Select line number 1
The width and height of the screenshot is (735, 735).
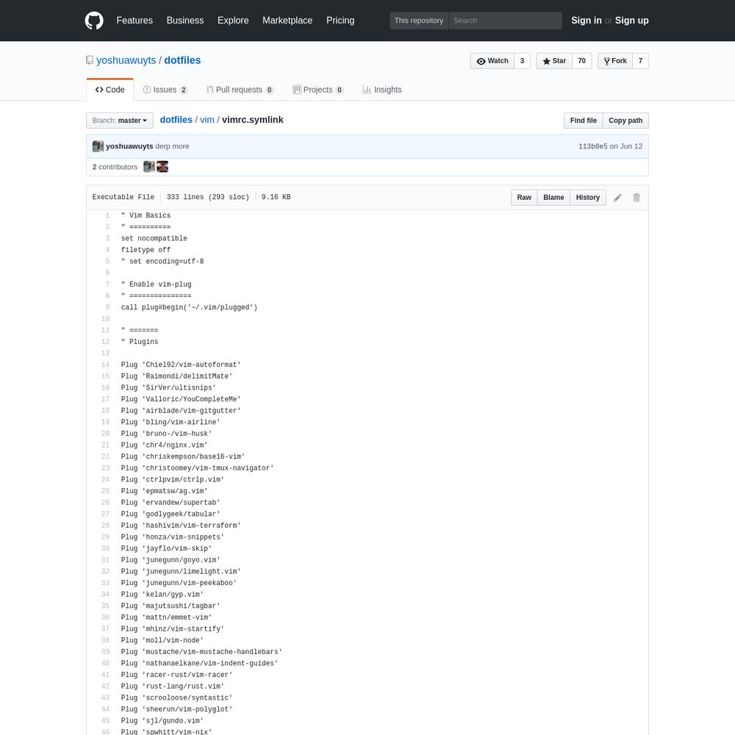pyautogui.click(x=107, y=215)
